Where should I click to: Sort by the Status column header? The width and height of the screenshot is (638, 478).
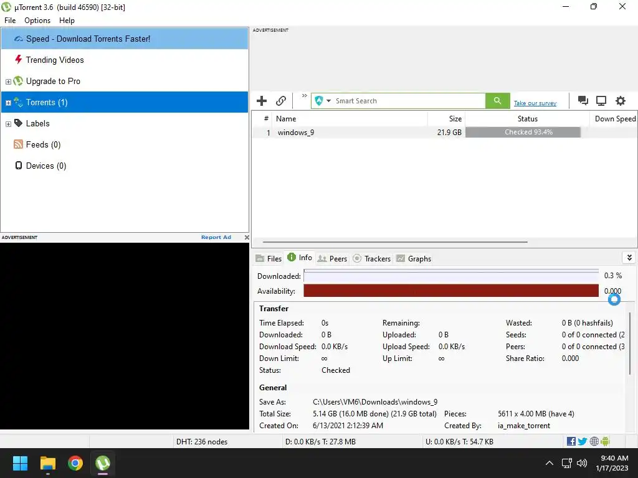point(527,119)
